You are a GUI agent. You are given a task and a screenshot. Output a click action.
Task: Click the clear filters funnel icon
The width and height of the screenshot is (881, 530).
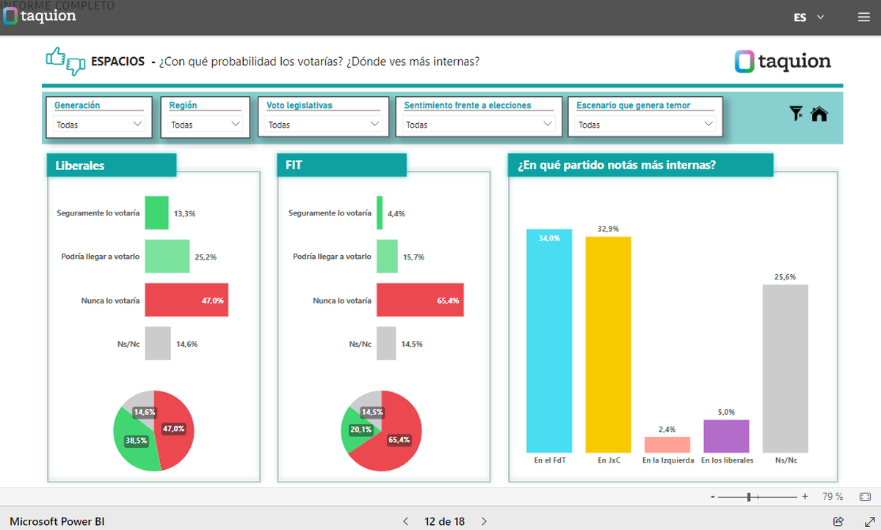(796, 114)
